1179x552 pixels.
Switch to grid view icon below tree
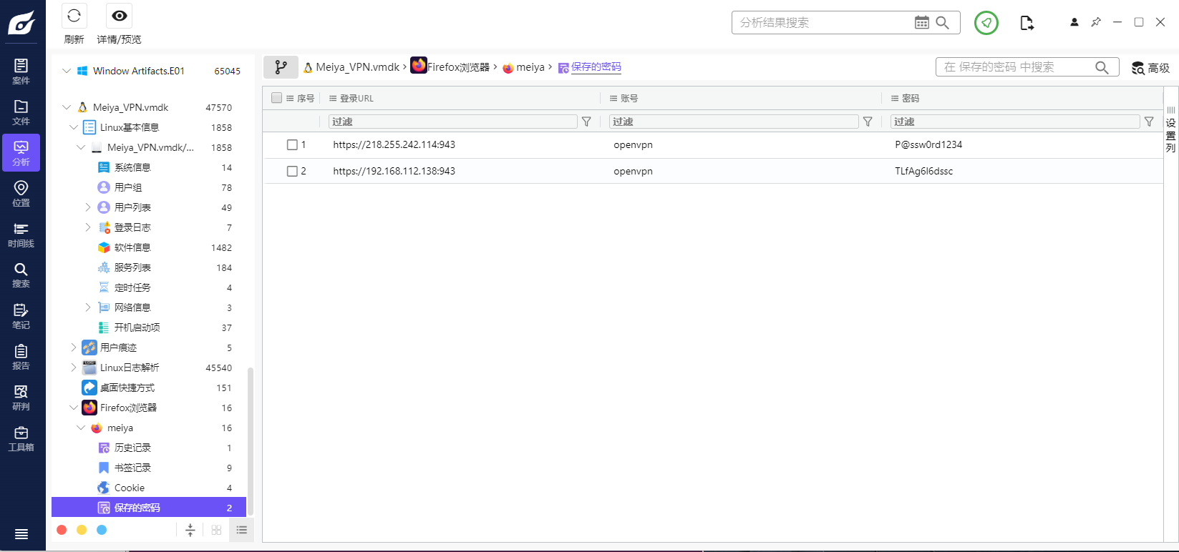[216, 530]
